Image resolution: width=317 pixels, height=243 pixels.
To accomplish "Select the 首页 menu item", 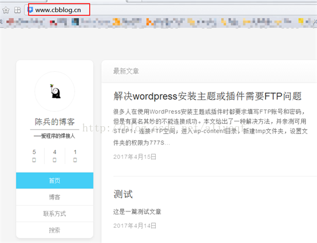I will coord(55,180).
